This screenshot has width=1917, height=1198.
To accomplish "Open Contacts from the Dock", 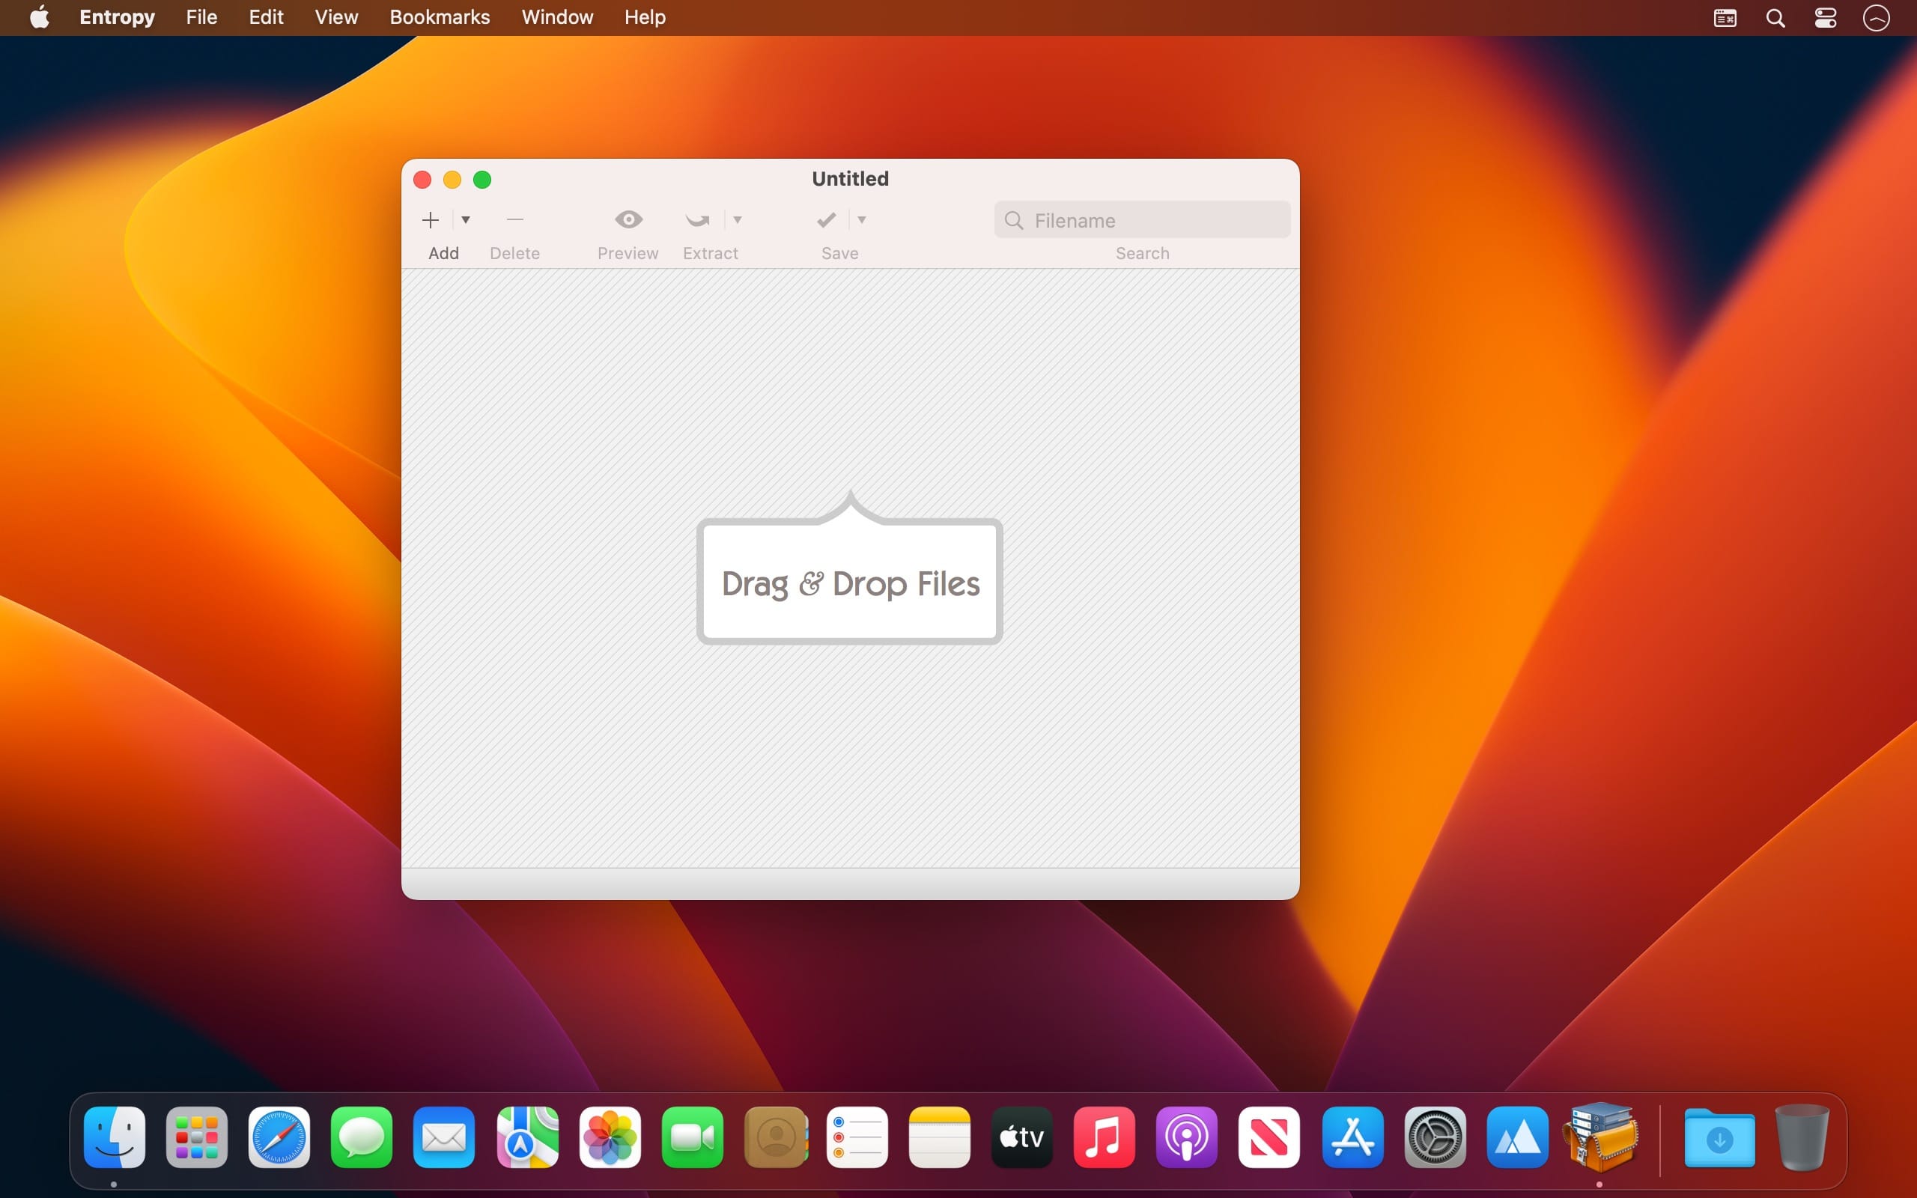I will [x=777, y=1138].
